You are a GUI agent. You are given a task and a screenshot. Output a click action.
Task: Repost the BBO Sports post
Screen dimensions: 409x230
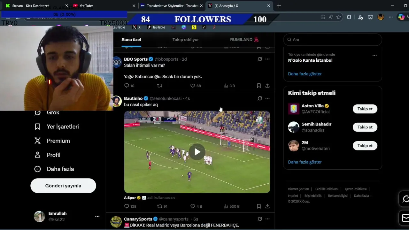click(159, 86)
